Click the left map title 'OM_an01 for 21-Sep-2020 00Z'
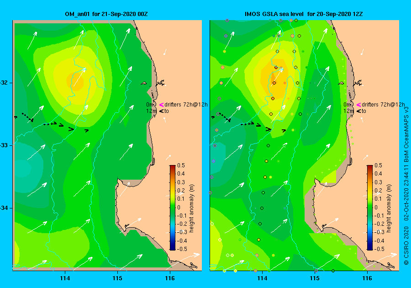This screenshot has width=411, height=288. (x=106, y=14)
